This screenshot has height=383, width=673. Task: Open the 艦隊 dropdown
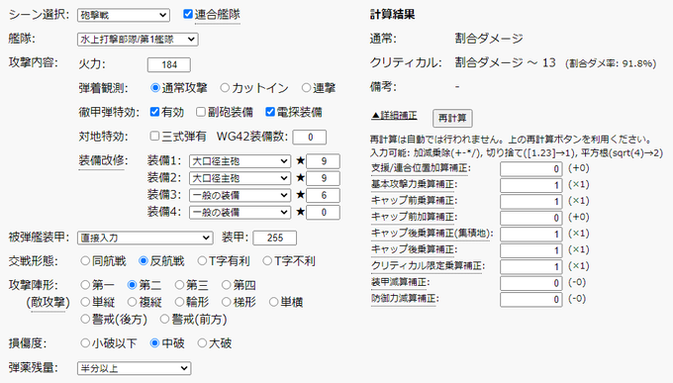(x=138, y=40)
